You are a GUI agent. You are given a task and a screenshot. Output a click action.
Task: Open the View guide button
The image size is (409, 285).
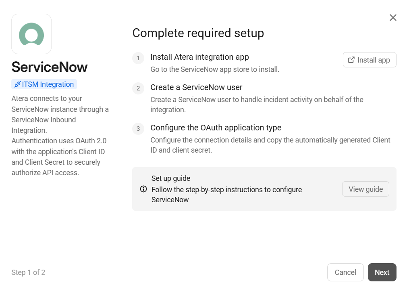(x=366, y=189)
